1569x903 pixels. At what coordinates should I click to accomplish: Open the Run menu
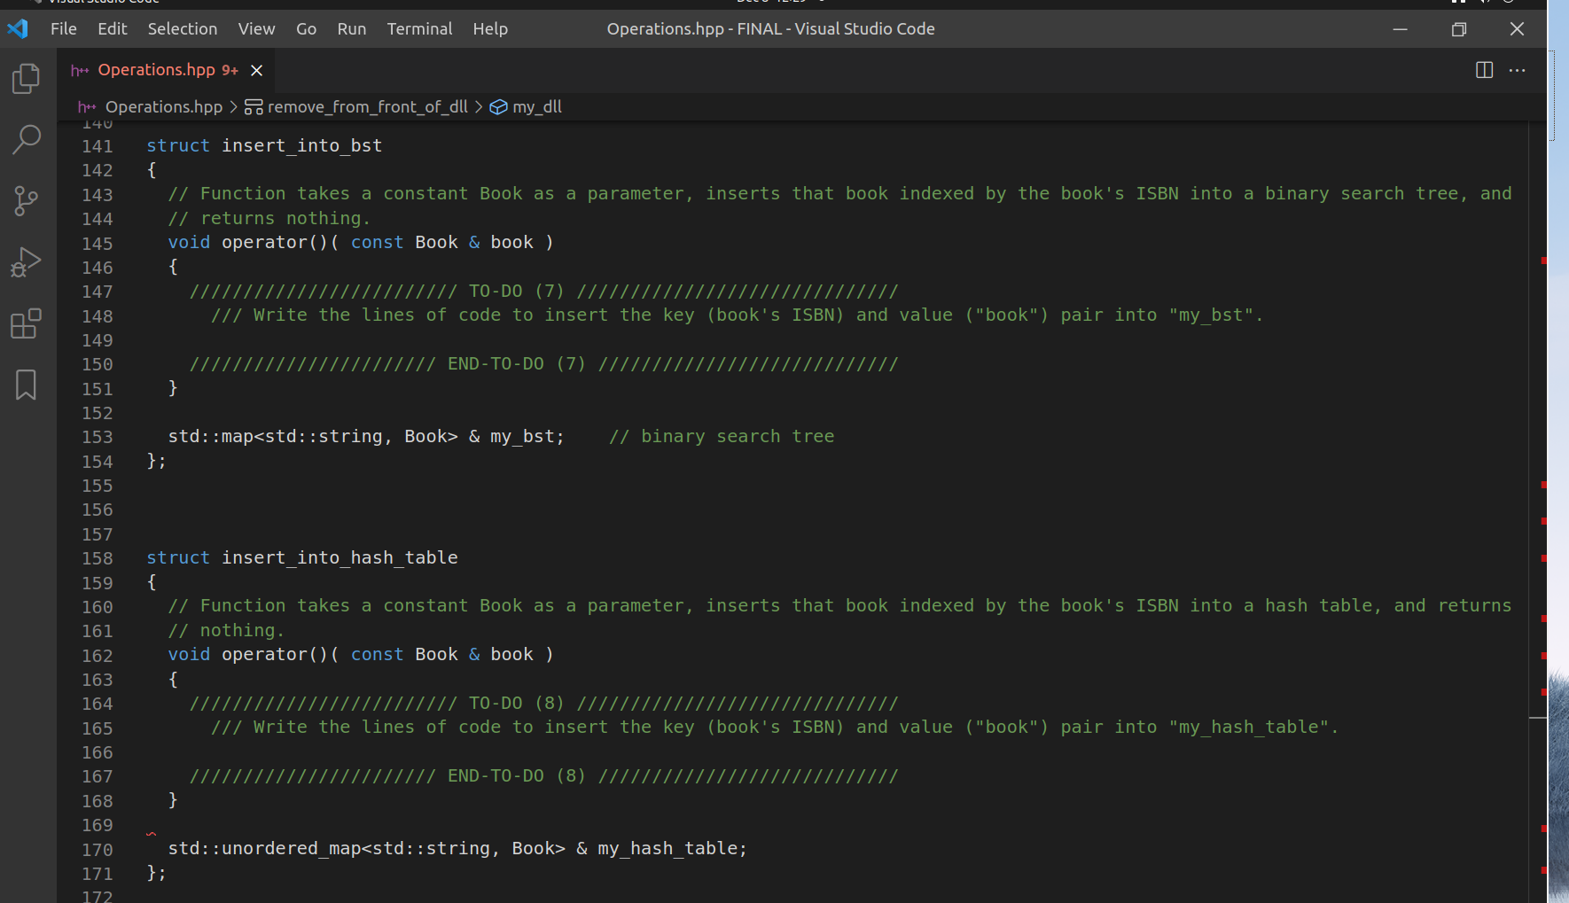pos(352,28)
